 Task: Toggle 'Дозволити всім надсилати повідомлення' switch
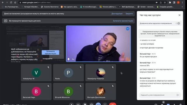(x=178, y=23)
